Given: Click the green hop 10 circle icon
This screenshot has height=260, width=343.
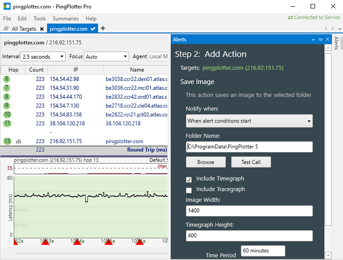Looking at the screenshot, I should pos(7,115).
